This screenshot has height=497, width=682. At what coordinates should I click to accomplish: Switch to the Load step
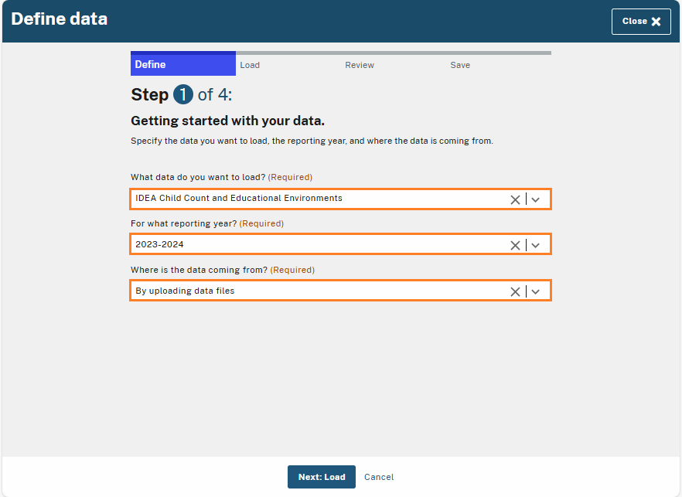tap(250, 65)
